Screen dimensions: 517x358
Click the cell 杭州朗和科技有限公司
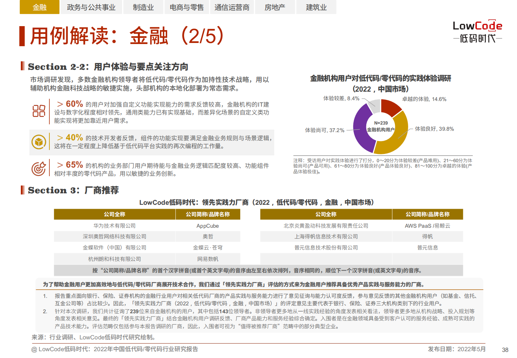[115, 259]
